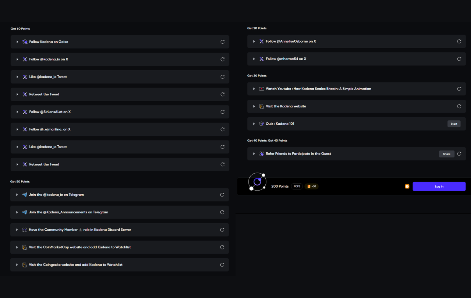Click refresh icon for Follow Kadena on Galxe
The width and height of the screenshot is (471, 298).
tap(222, 42)
